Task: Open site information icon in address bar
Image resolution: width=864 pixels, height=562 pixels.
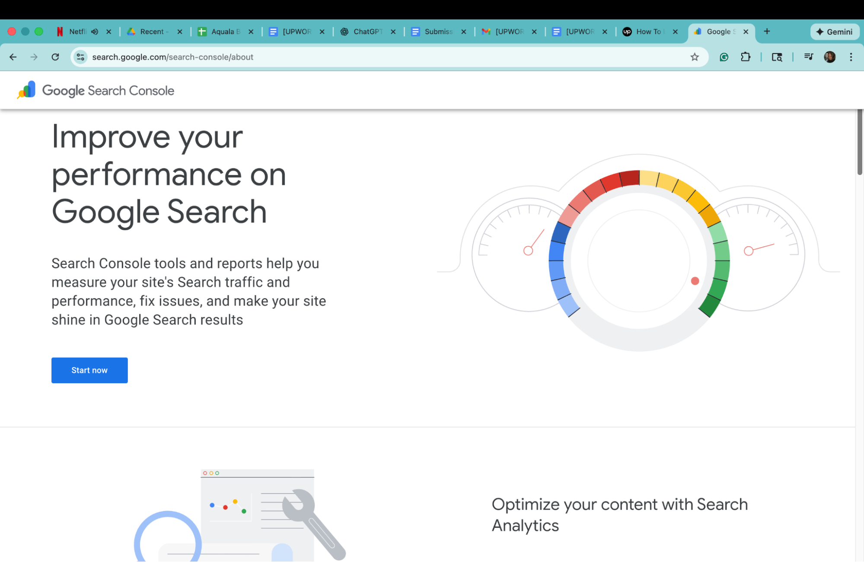Action: click(x=80, y=57)
